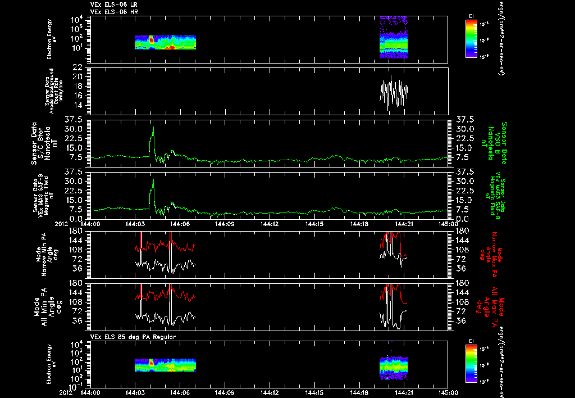The height and width of the screenshot is (398, 575).
Task: Click the "144:18" label under the MAG SAF-B panel
Action: click(x=359, y=224)
